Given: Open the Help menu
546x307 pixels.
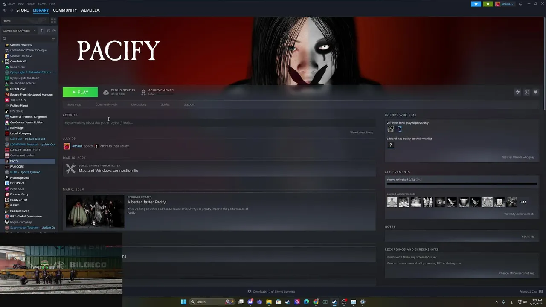Looking at the screenshot, I should tap(52, 4).
